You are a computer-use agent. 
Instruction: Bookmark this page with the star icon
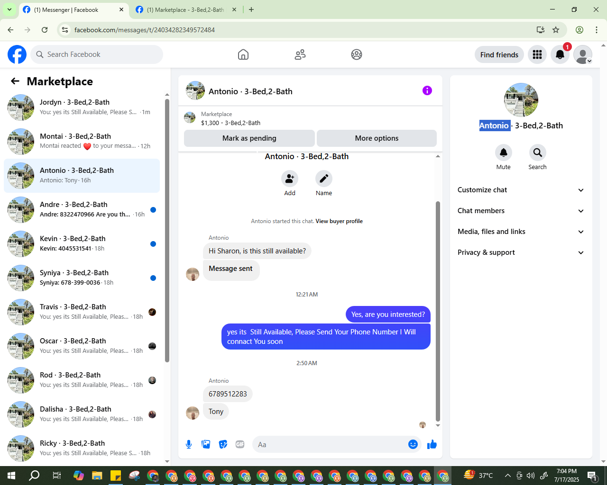(556, 30)
